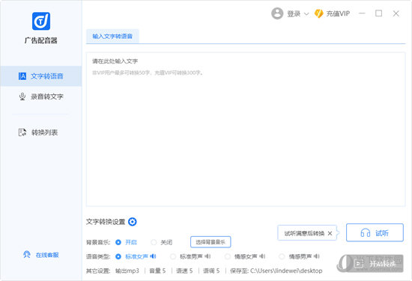Preview 标准女声 via its speaker icon
412x281 pixels.
point(153,256)
